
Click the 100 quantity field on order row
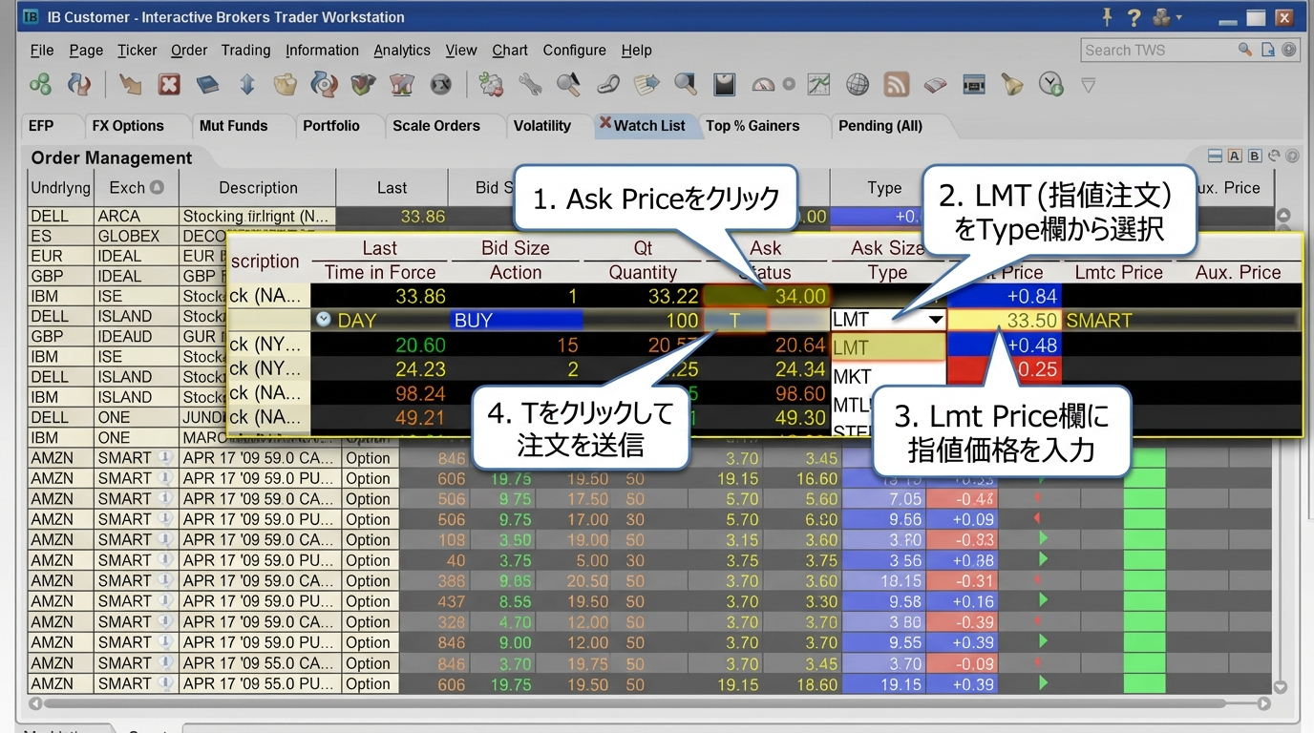click(x=643, y=320)
